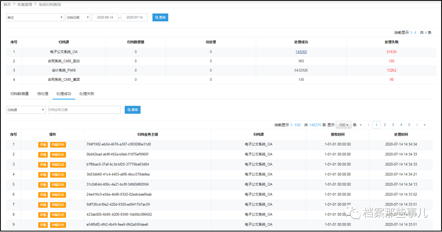Switch to the 处理失败 tab
Screen dimensions: 442x232
[x=86, y=94]
